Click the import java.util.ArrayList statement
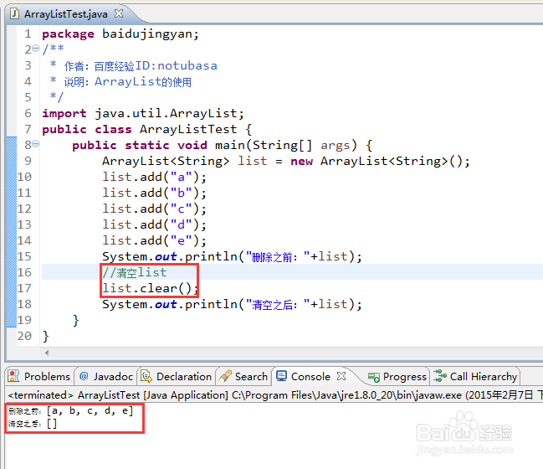The image size is (543, 469). [x=143, y=113]
